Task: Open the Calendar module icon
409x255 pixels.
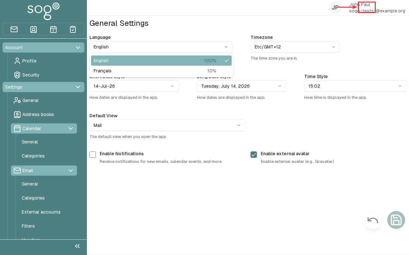Action: [53, 29]
